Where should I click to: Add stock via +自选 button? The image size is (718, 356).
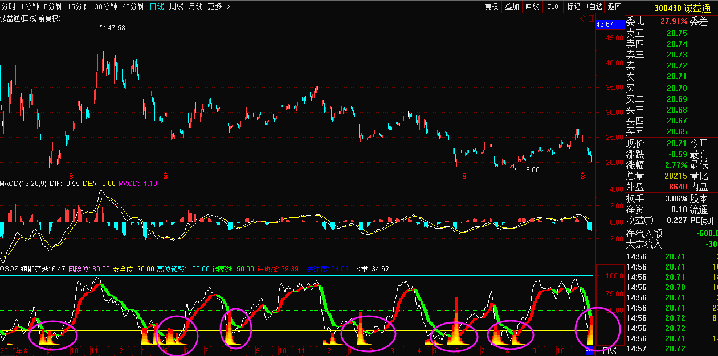[594, 6]
